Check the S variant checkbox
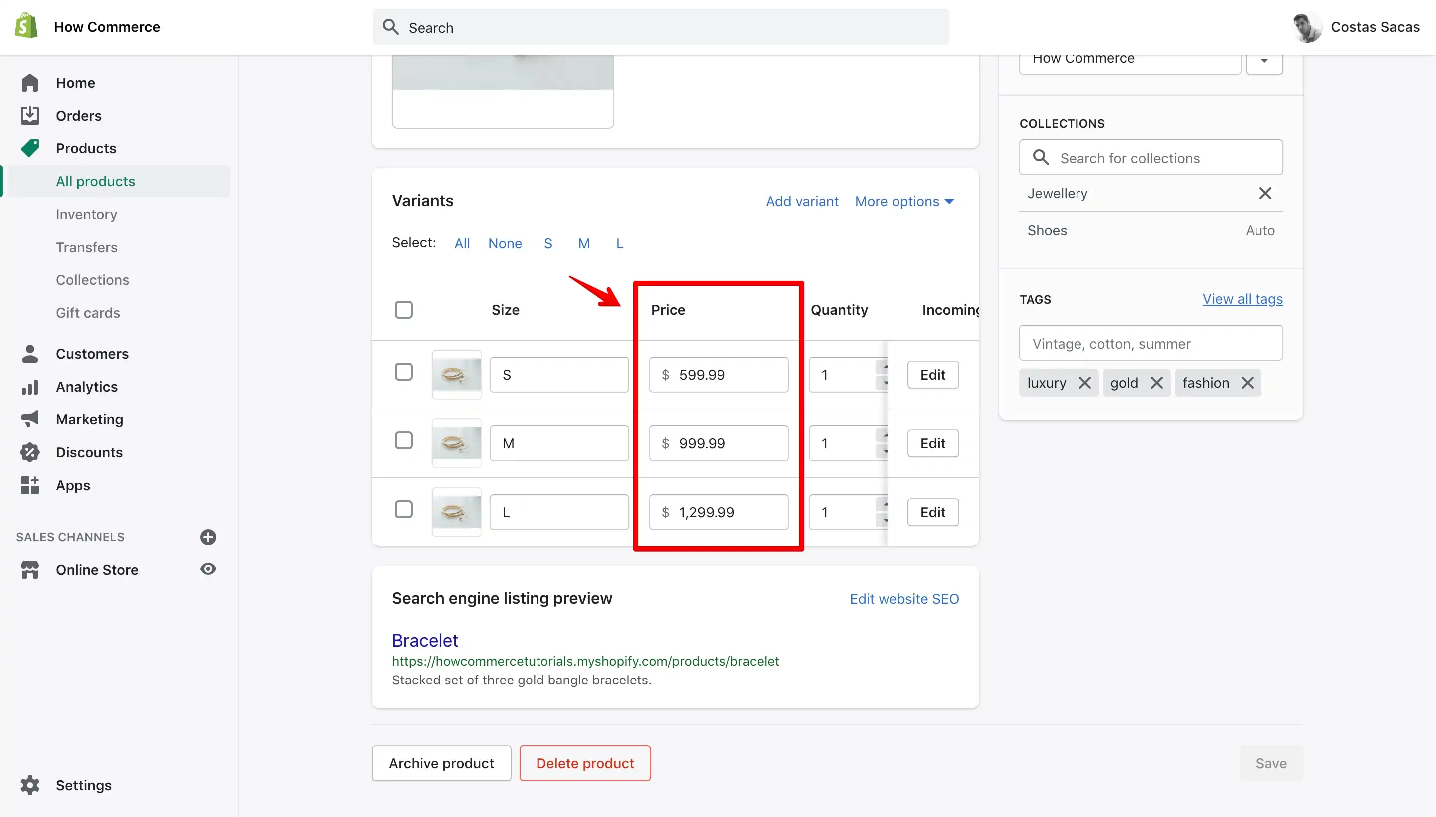The width and height of the screenshot is (1436, 817). (x=403, y=372)
